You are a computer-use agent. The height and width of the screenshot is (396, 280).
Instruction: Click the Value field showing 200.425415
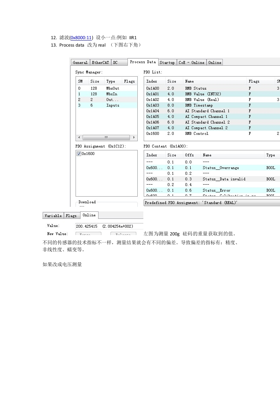pyautogui.click(x=109, y=226)
